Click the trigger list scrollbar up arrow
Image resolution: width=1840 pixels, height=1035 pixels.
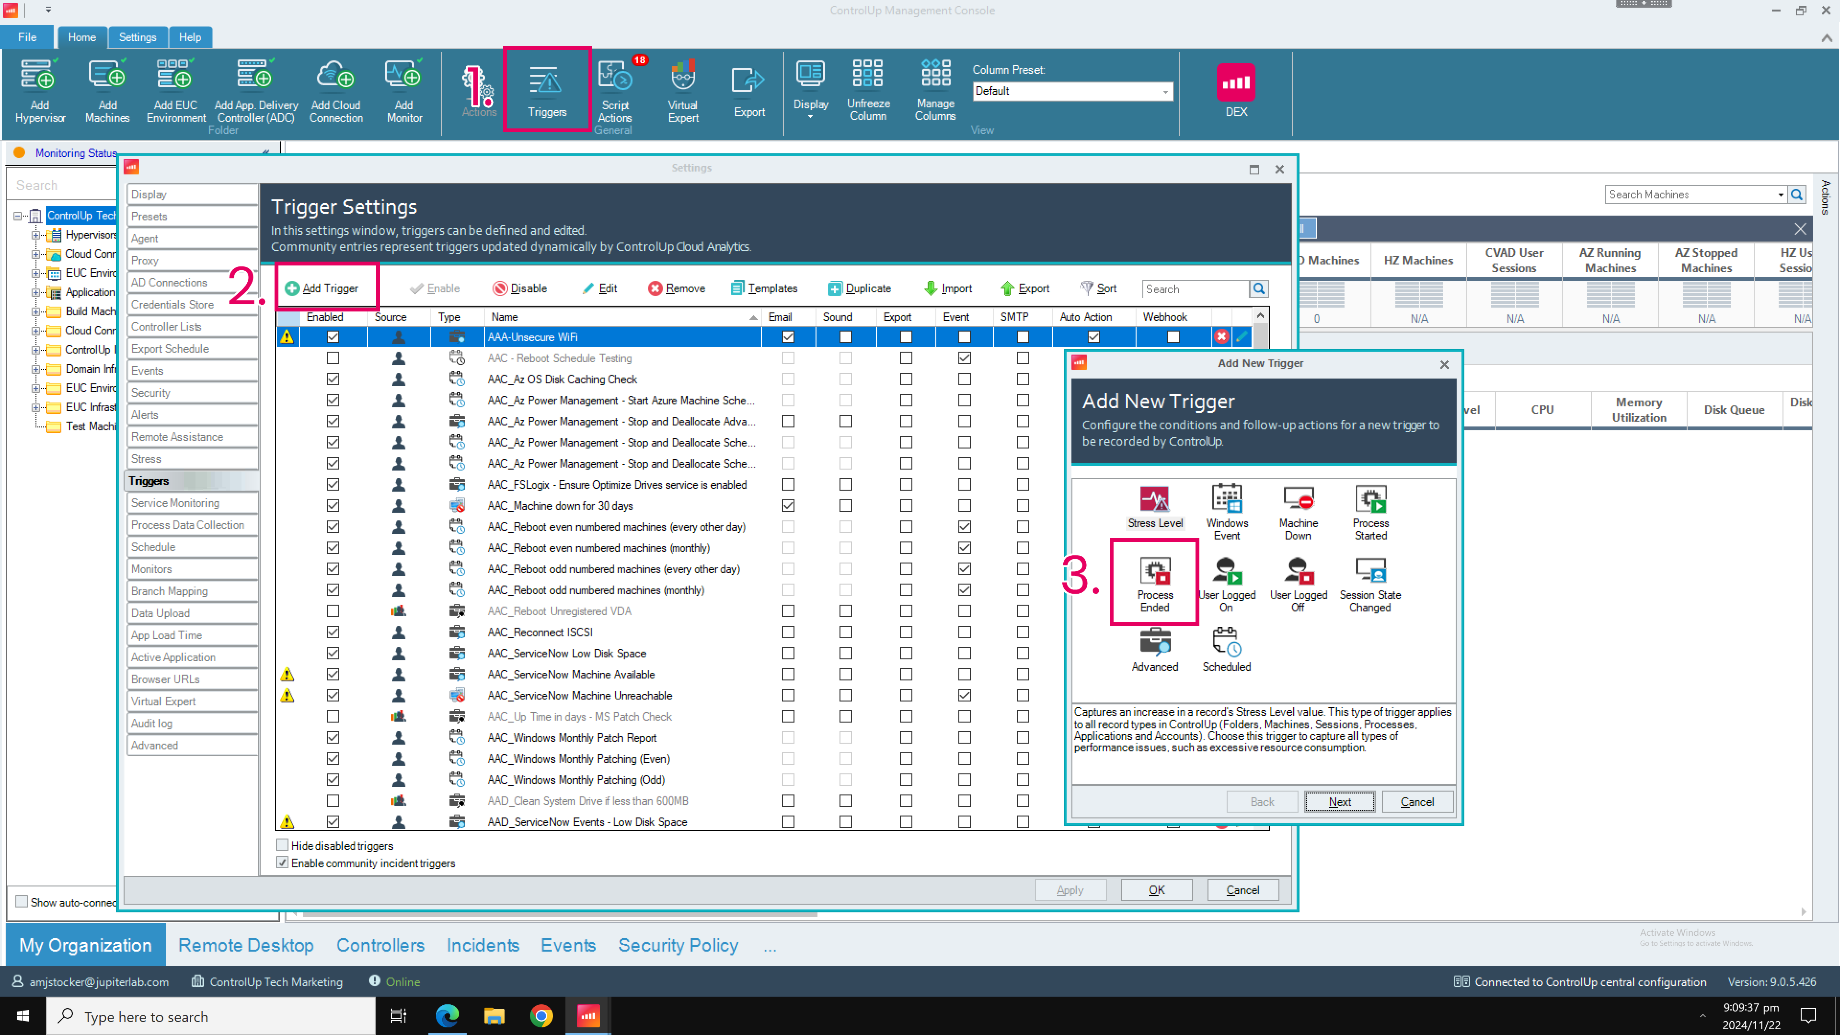tap(1261, 316)
